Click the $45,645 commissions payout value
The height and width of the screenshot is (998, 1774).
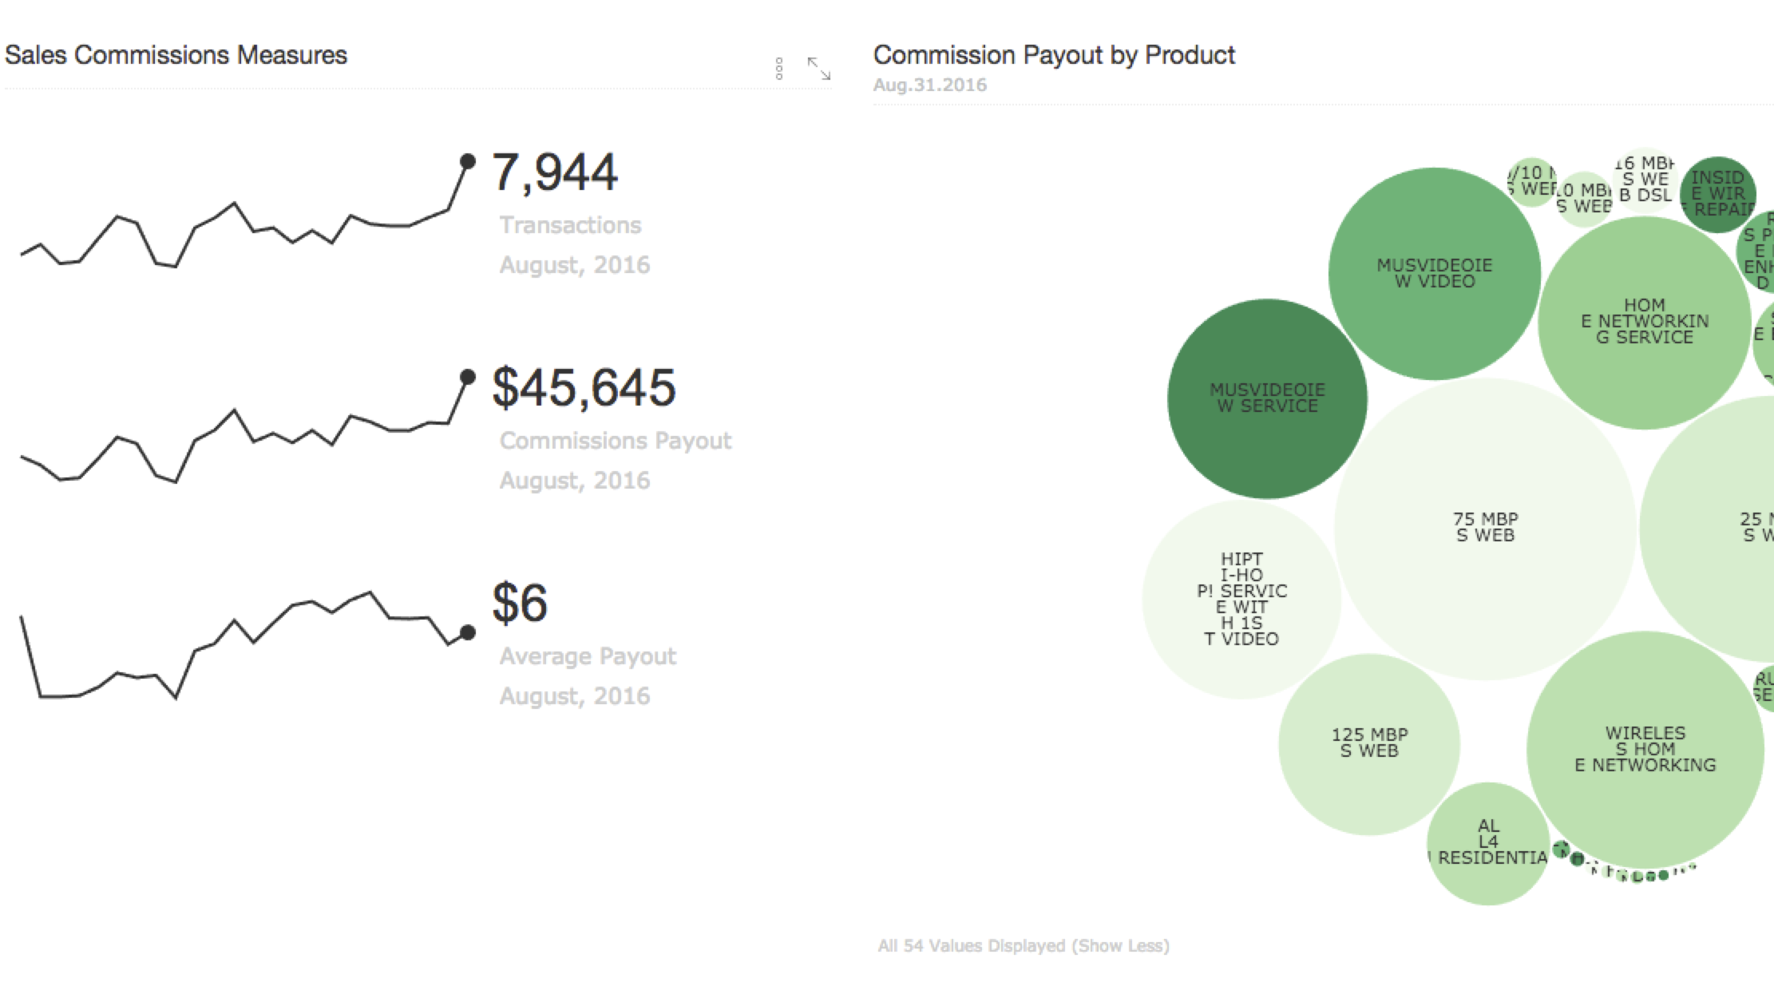click(584, 387)
